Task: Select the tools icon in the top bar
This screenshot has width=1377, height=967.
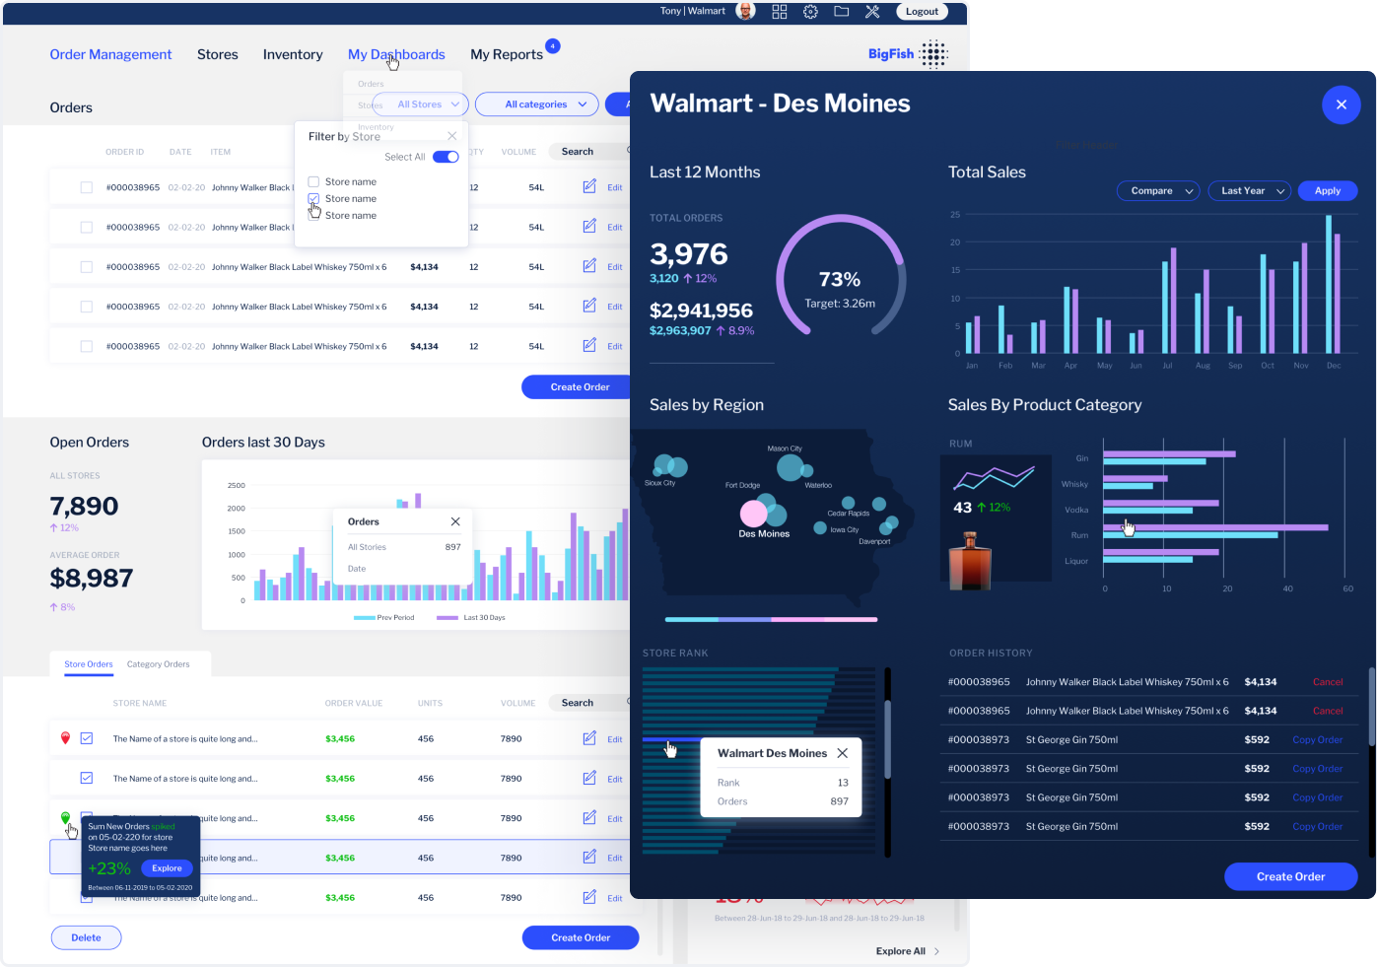Action: [x=871, y=11]
